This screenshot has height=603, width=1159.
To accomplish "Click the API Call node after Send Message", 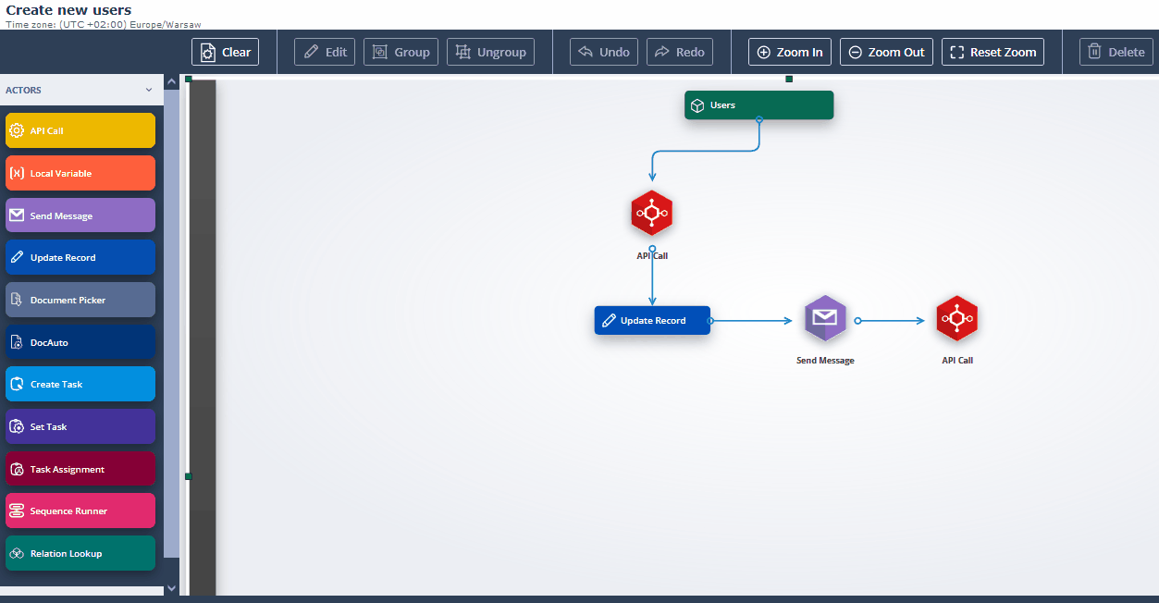I will (x=957, y=319).
